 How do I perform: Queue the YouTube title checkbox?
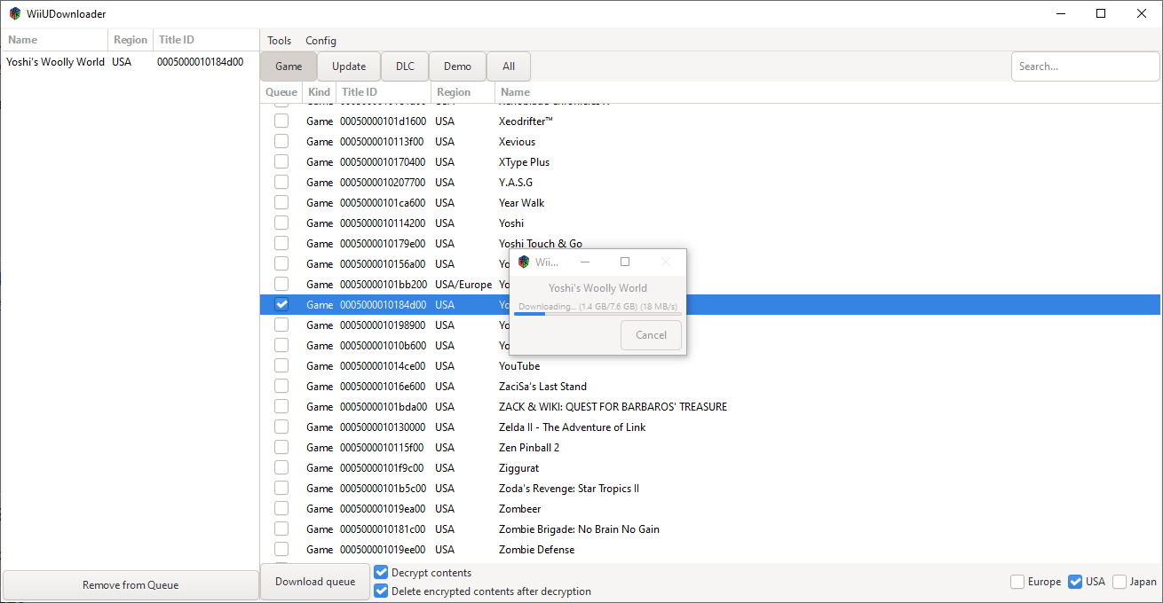click(281, 366)
